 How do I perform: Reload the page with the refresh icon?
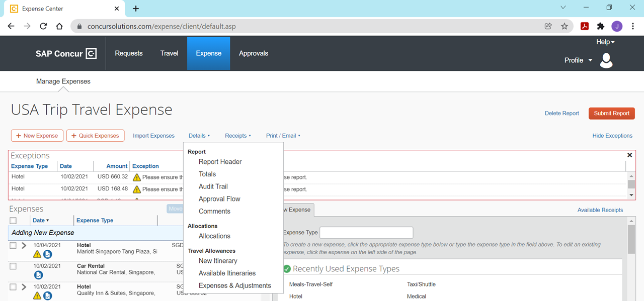(43, 26)
